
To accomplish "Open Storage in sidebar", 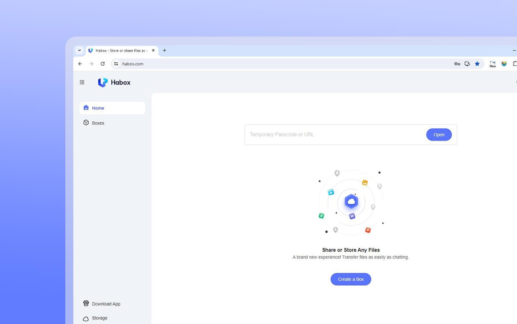I will pyautogui.click(x=112, y=318).
